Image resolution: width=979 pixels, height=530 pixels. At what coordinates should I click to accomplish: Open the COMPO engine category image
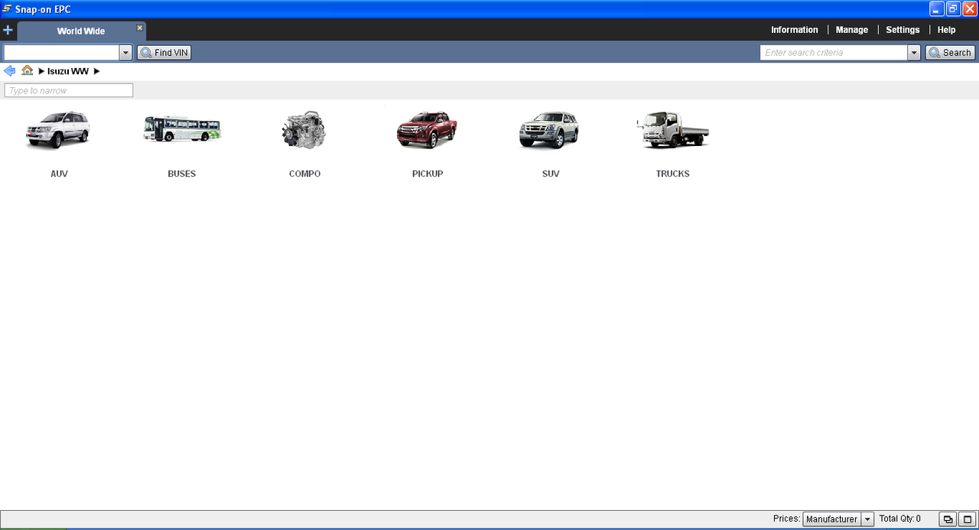coord(304,130)
